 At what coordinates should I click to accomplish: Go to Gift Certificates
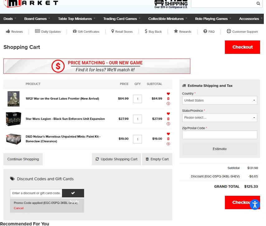86,31
